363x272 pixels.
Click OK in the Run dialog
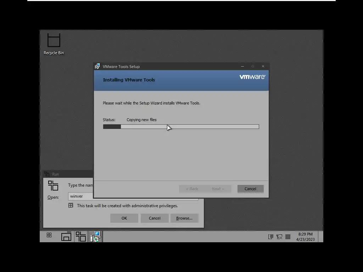124,218
